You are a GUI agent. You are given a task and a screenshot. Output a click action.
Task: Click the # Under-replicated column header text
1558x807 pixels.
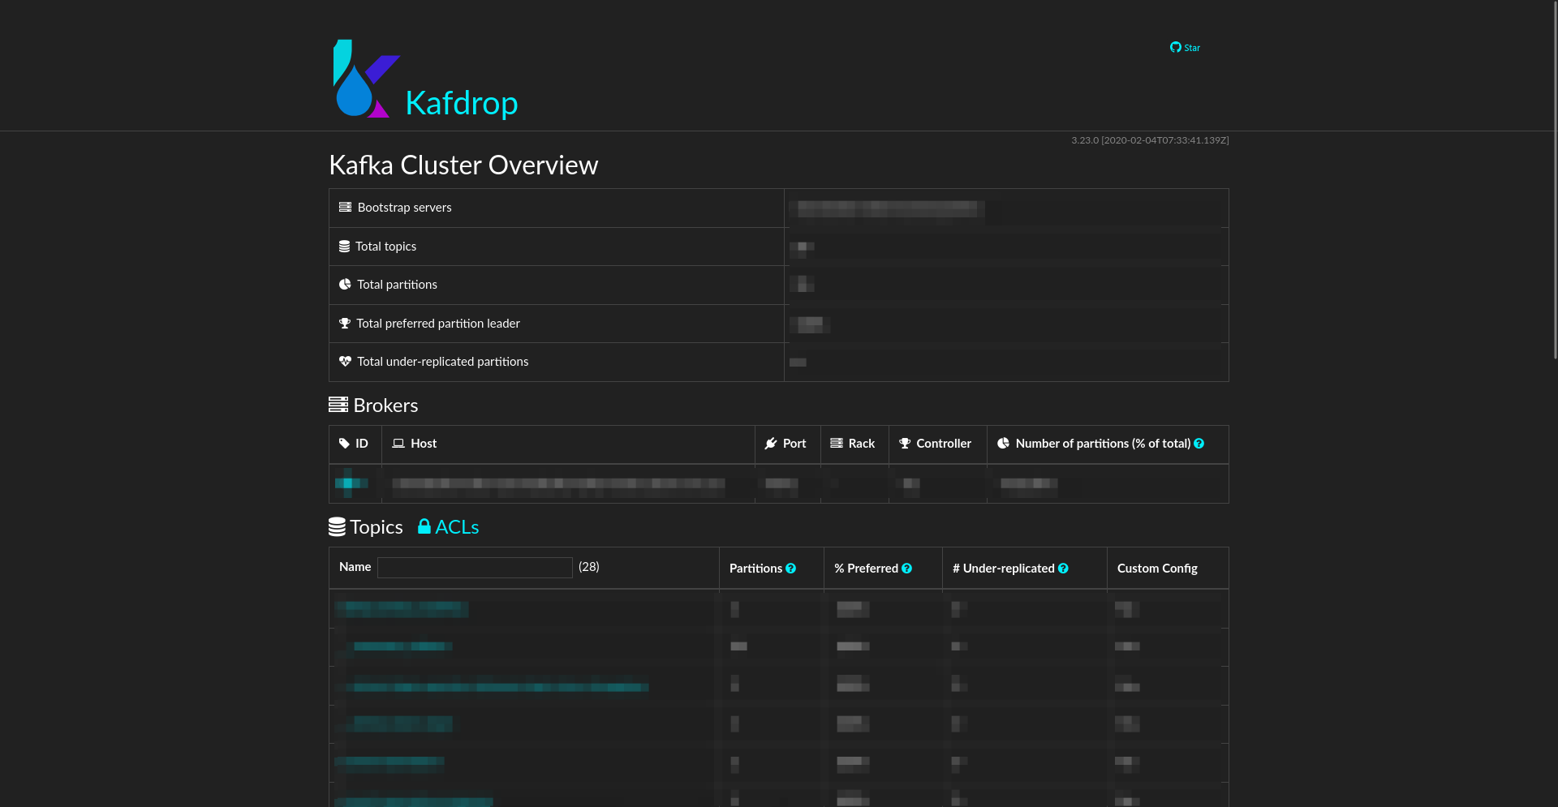(1004, 569)
